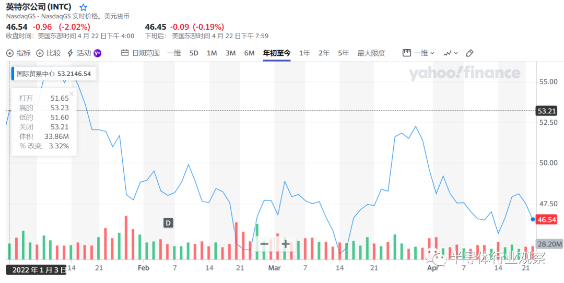
Task: Select the 年初至今 year-to-date tab
Action: point(277,53)
